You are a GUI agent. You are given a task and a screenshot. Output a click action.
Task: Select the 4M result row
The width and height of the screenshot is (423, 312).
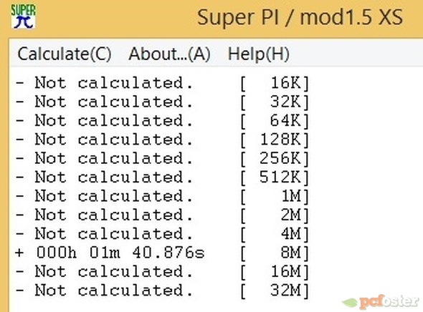(x=163, y=234)
